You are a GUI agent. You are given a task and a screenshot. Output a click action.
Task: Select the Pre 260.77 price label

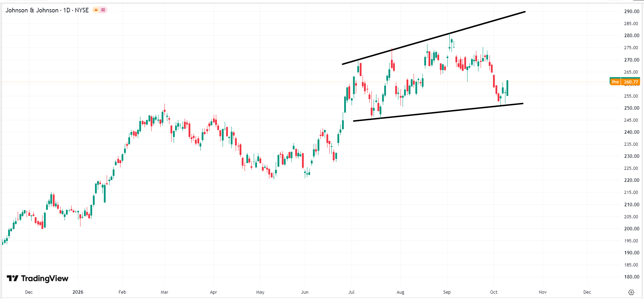[x=625, y=82]
